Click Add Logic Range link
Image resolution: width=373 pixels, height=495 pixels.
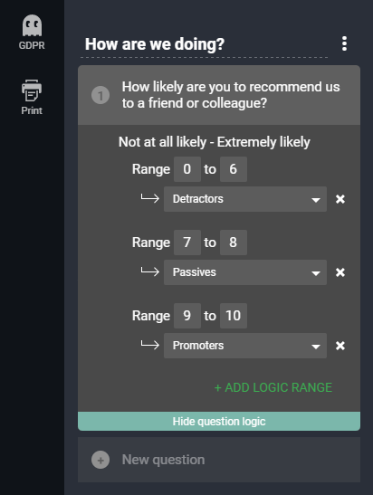click(x=273, y=387)
